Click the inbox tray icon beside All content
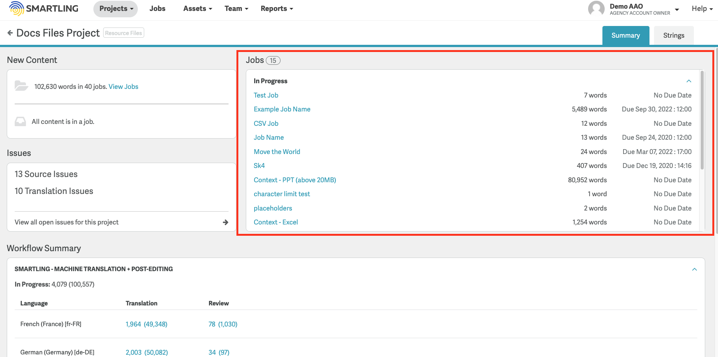 click(x=20, y=121)
